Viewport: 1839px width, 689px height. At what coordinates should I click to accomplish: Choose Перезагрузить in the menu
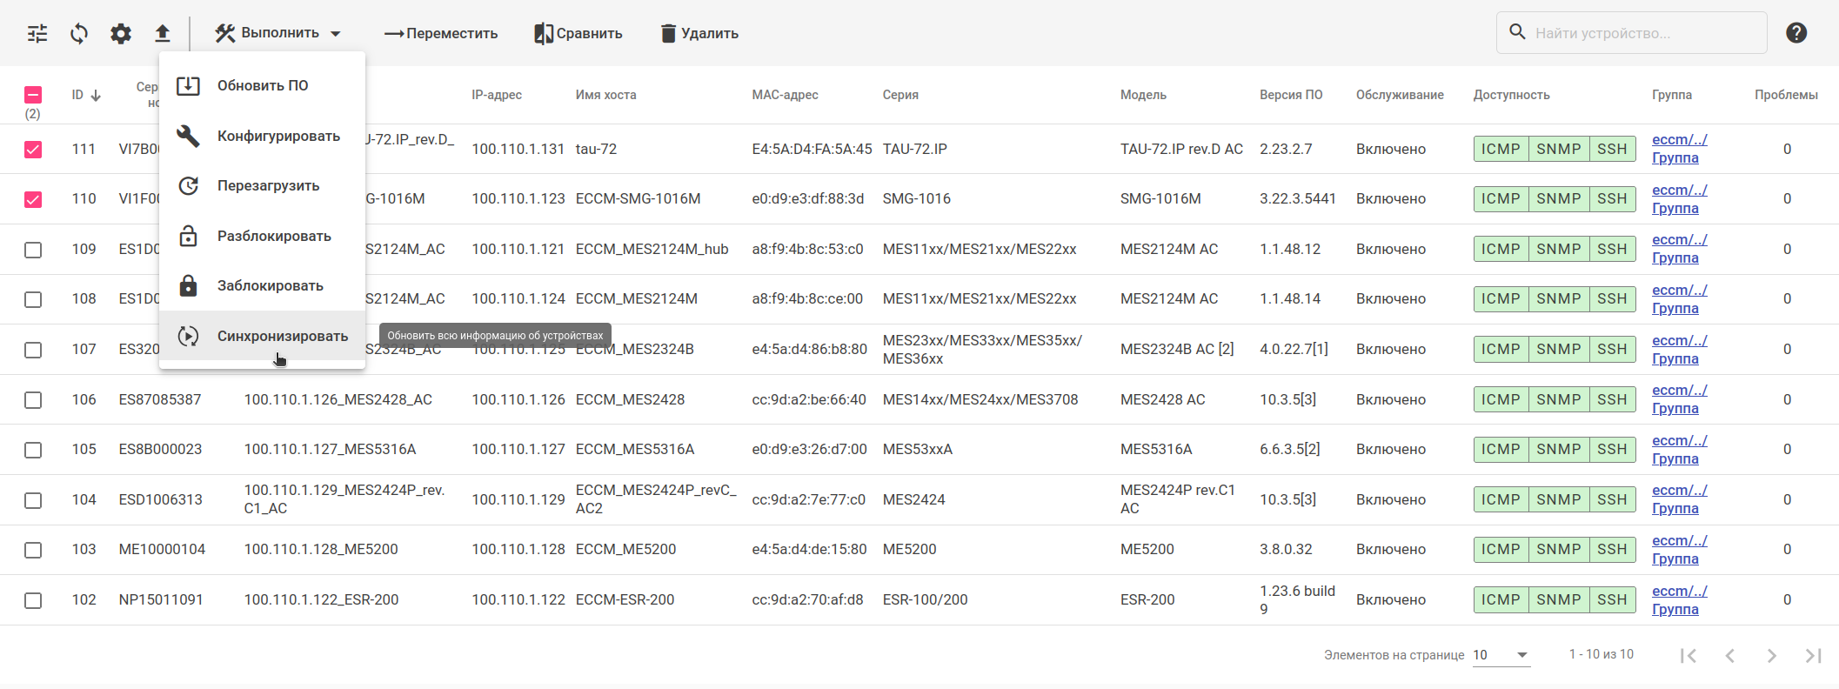(268, 186)
